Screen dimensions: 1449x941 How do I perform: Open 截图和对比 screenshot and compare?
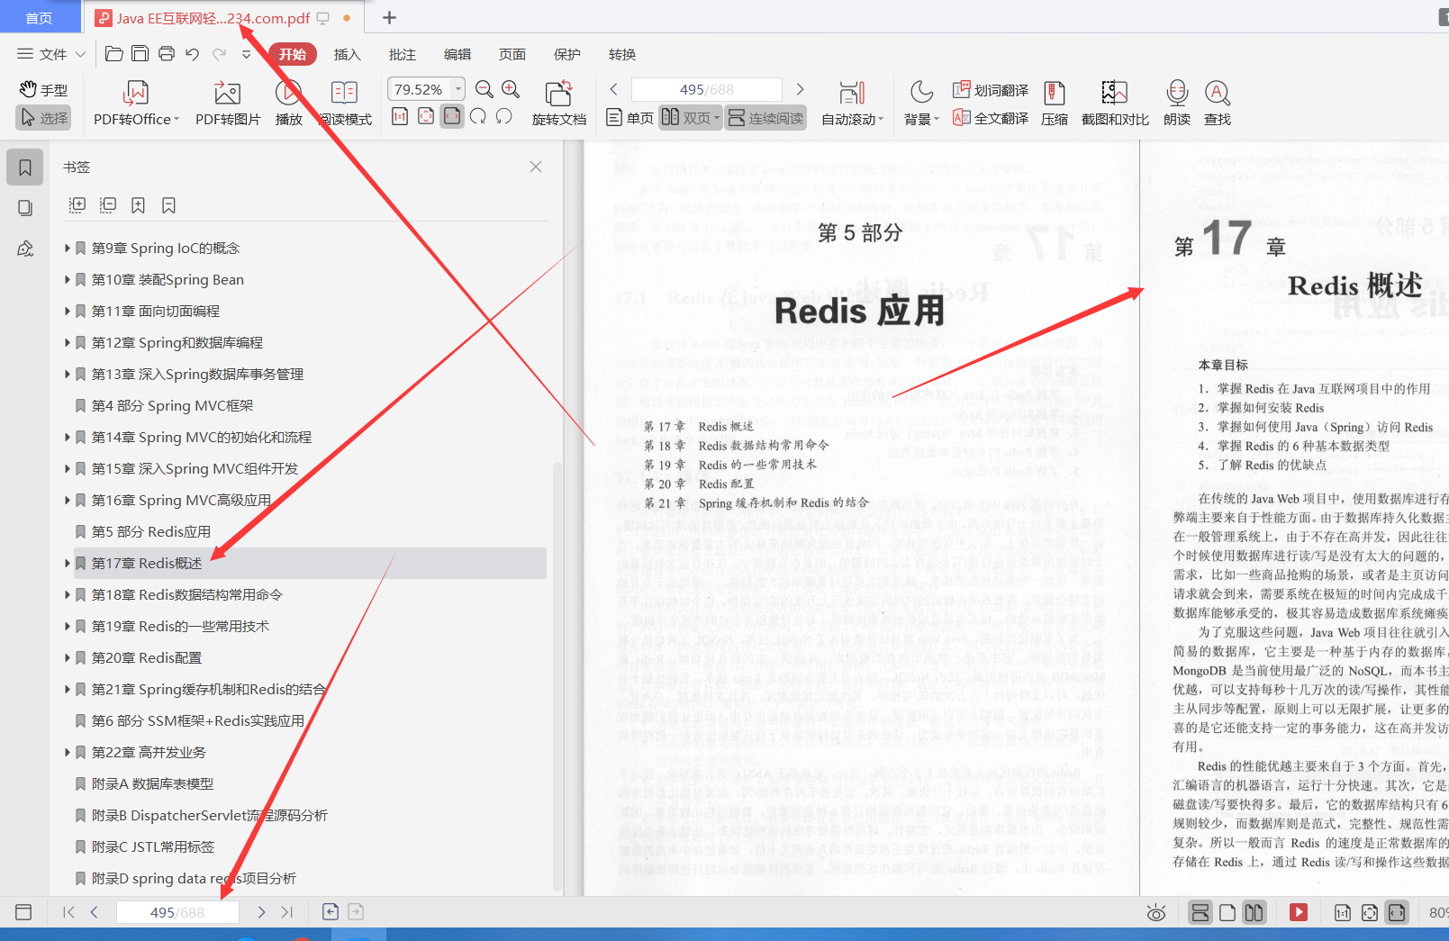coord(1115,104)
